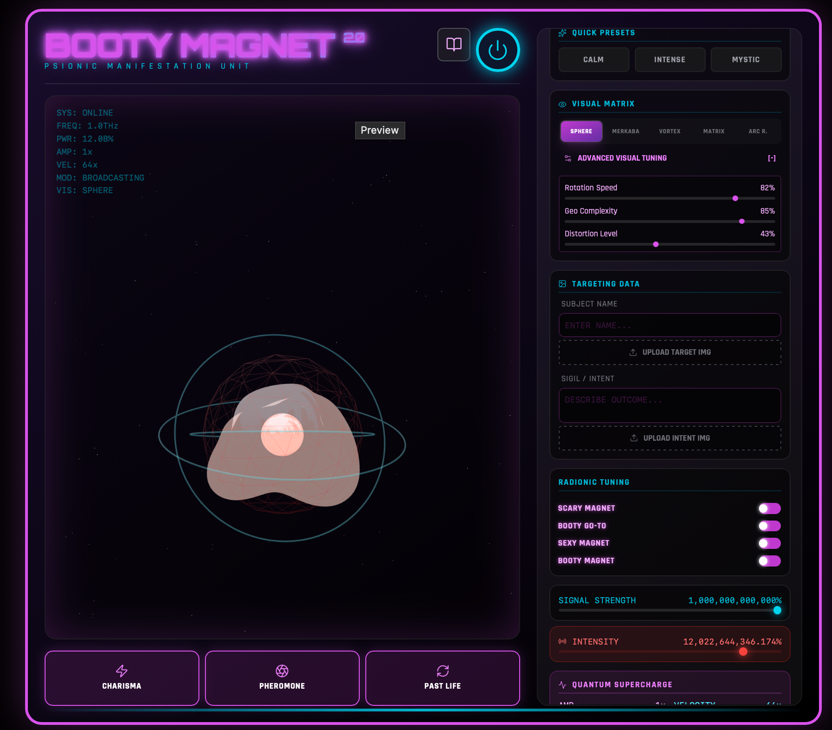This screenshot has width=832, height=730.
Task: Disable the Sexy Magnet switch
Action: [x=769, y=543]
